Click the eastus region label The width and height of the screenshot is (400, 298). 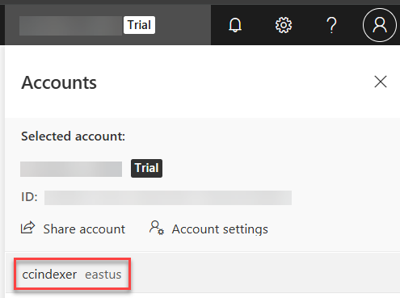[x=103, y=275]
